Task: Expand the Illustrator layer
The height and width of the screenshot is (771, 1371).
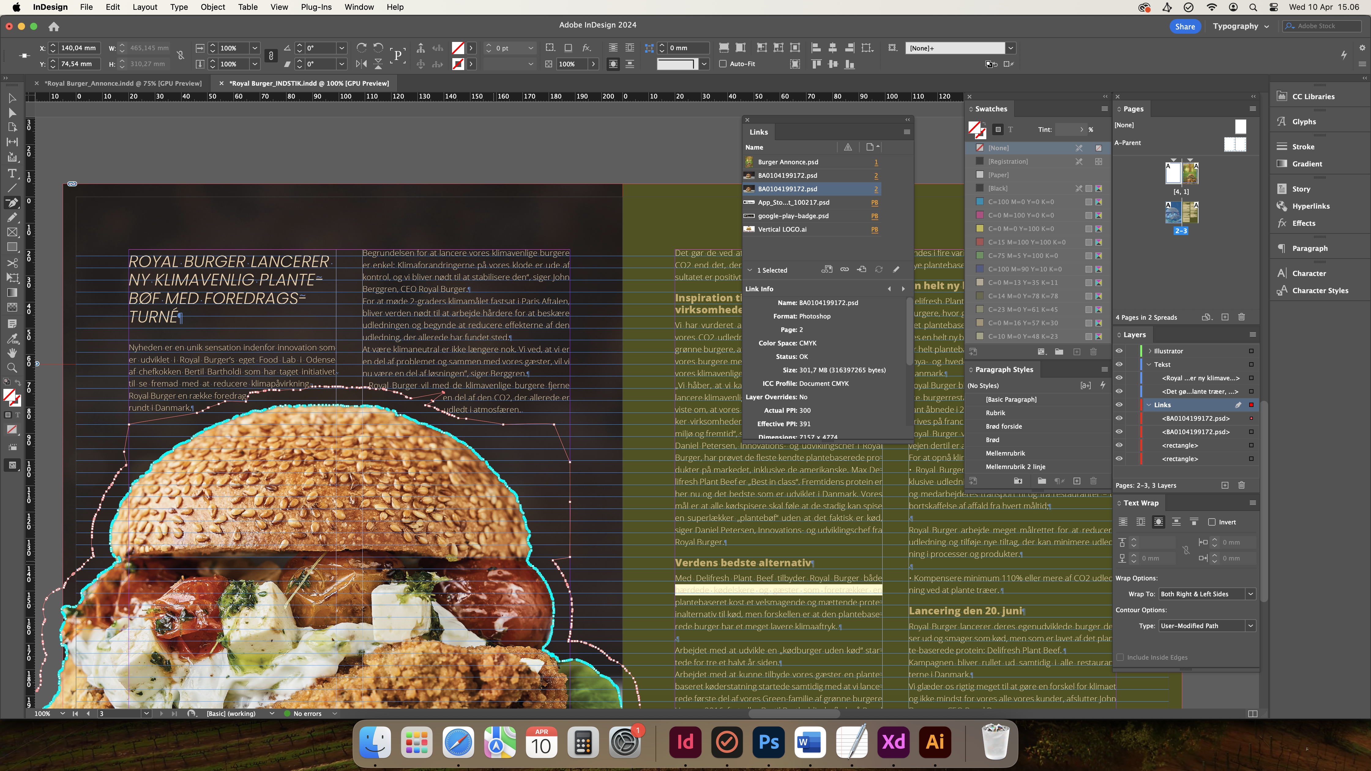Action: [x=1150, y=351]
